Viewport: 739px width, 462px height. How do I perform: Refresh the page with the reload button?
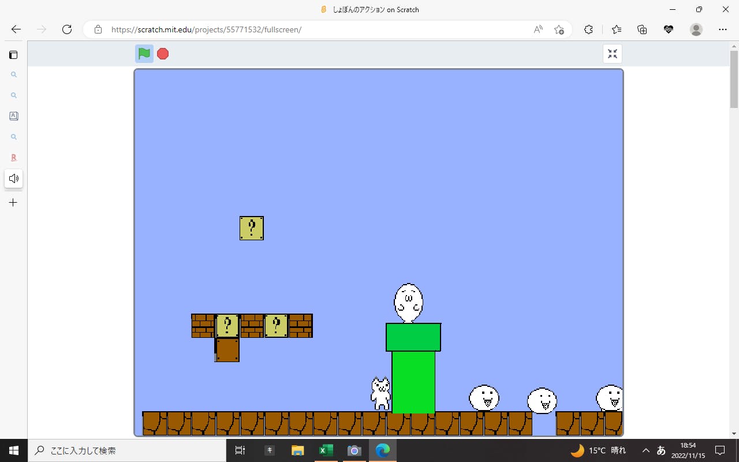(x=67, y=29)
